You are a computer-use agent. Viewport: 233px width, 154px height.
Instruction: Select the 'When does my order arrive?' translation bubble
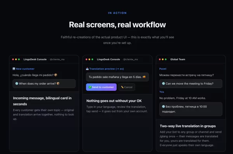point(44,84)
